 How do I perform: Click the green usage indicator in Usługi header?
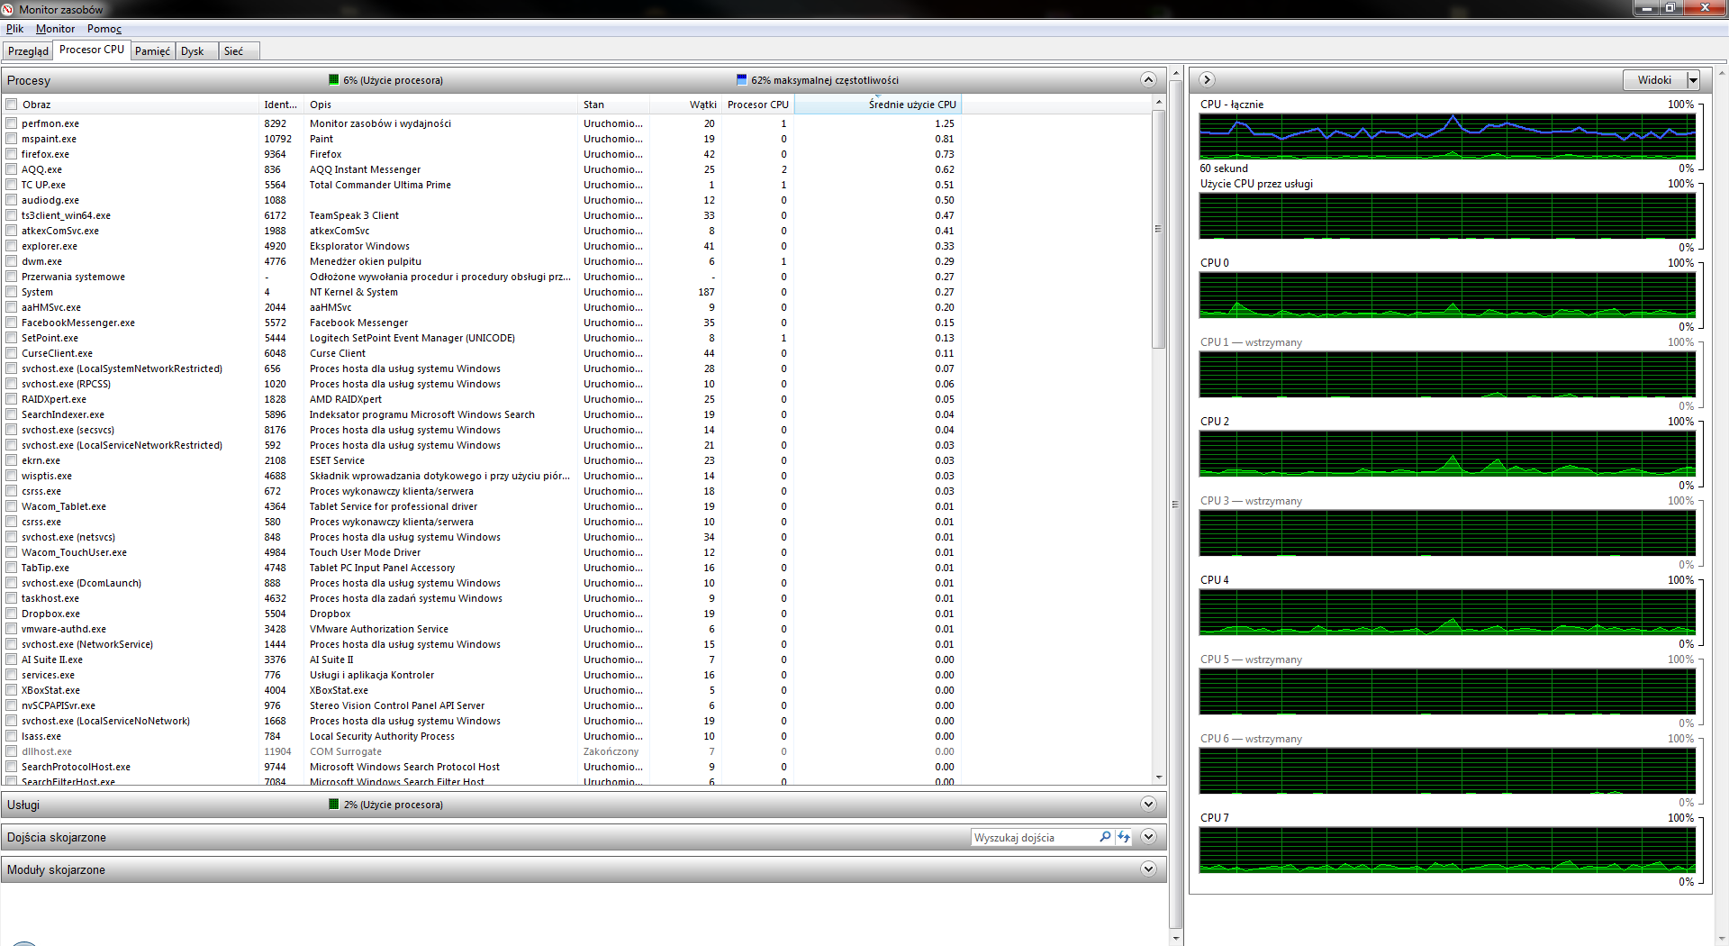pyautogui.click(x=334, y=804)
